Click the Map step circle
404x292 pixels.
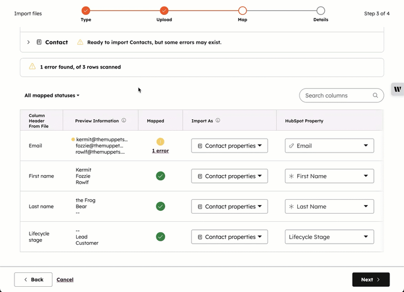coord(242,10)
